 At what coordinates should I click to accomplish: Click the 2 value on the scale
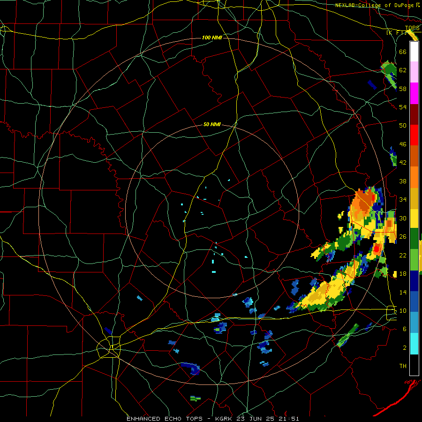(x=405, y=347)
